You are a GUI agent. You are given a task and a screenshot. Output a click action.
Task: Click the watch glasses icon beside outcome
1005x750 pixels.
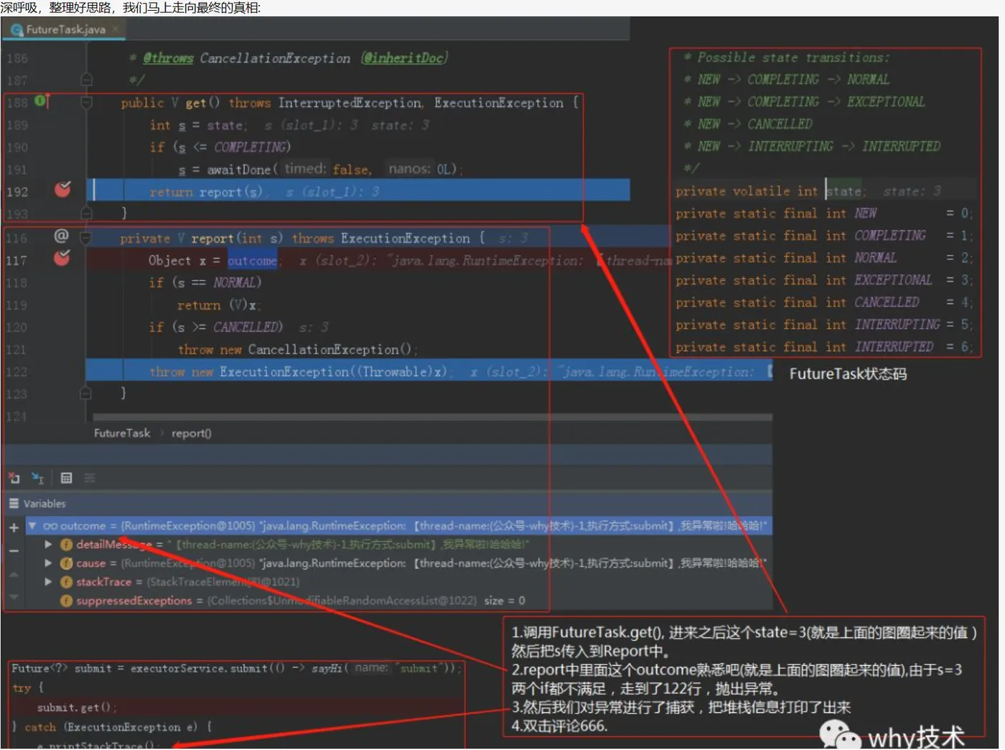point(50,526)
